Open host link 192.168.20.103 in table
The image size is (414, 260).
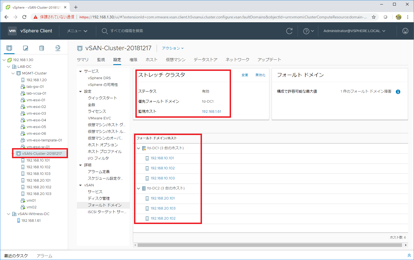point(163,208)
